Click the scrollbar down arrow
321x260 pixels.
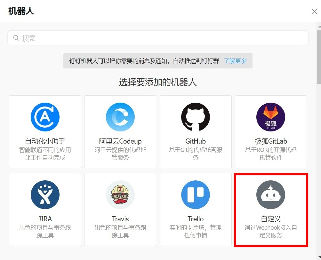click(x=319, y=257)
